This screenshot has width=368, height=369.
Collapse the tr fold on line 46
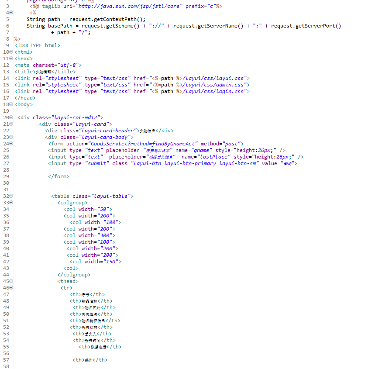(x=11, y=288)
